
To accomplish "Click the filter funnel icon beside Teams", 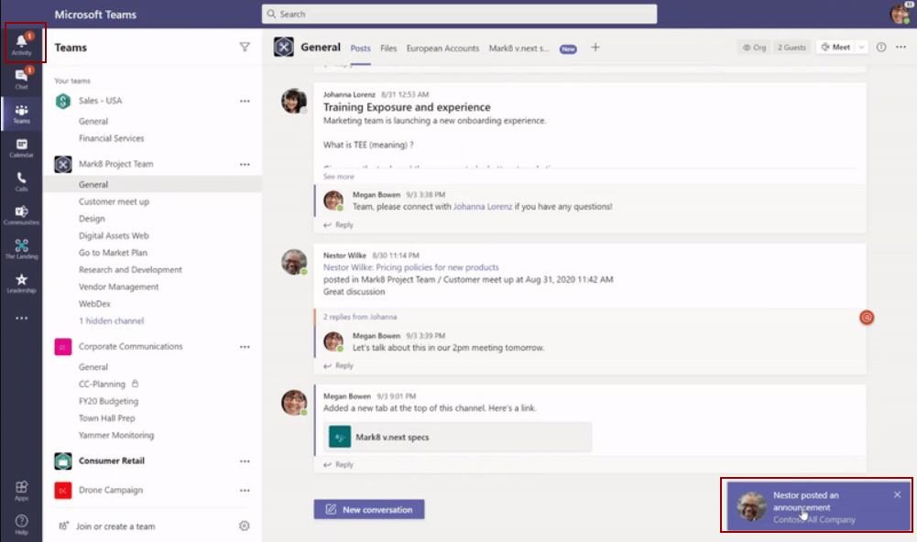I will (x=245, y=48).
